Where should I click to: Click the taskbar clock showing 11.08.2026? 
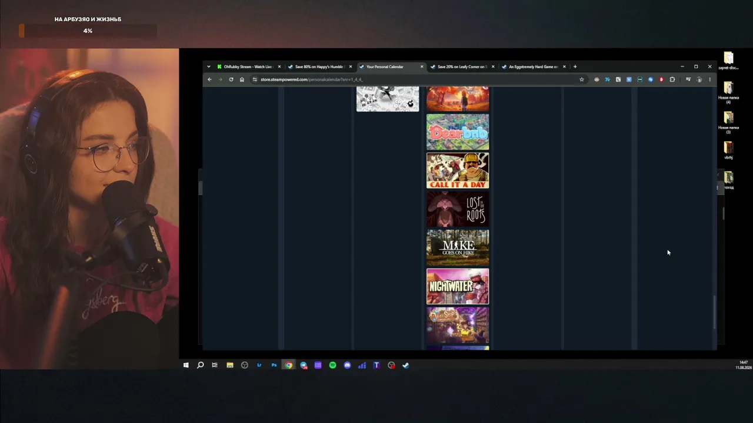744,365
